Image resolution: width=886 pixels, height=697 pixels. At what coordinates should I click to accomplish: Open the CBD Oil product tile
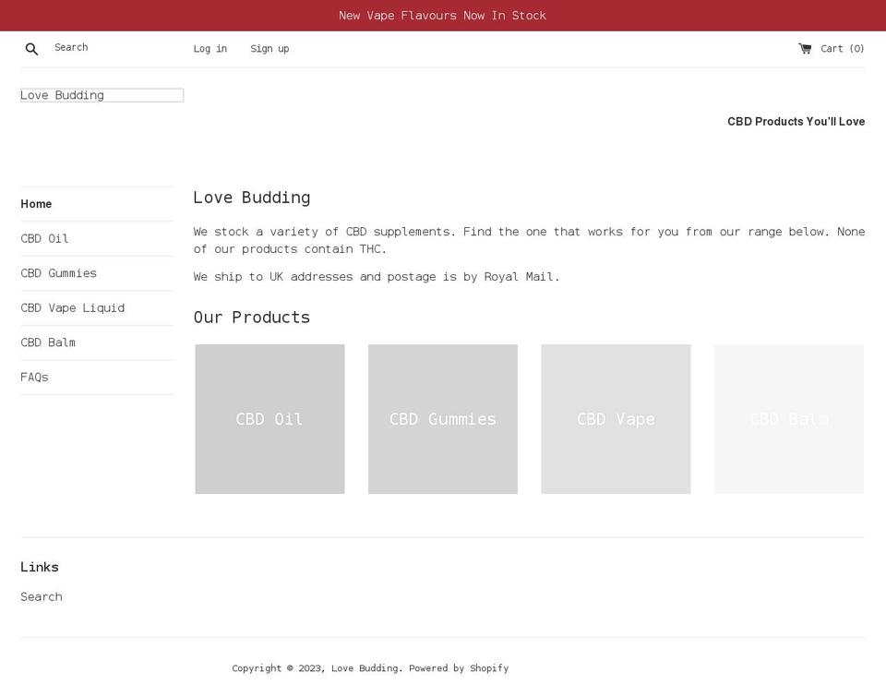[x=269, y=419]
